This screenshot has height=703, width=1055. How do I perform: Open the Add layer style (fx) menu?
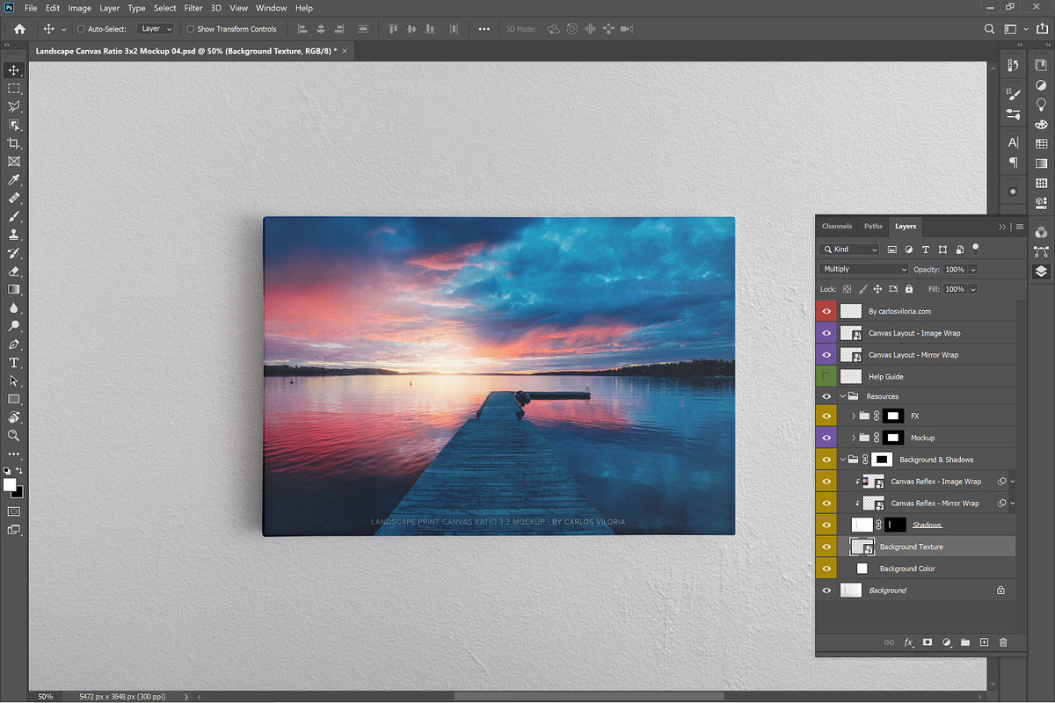click(908, 642)
